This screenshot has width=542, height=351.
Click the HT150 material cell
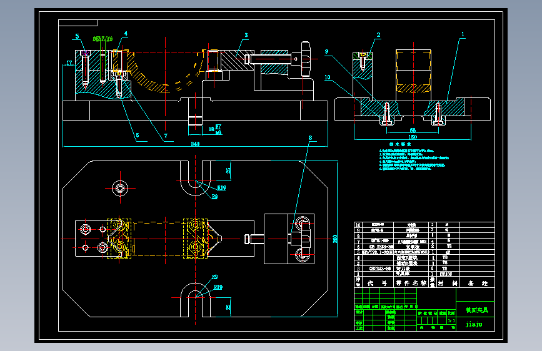(x=446, y=274)
